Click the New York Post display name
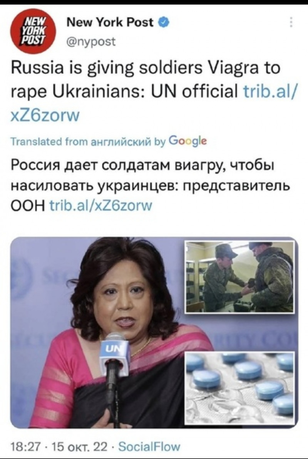This screenshot has height=459, width=308. click(110, 22)
